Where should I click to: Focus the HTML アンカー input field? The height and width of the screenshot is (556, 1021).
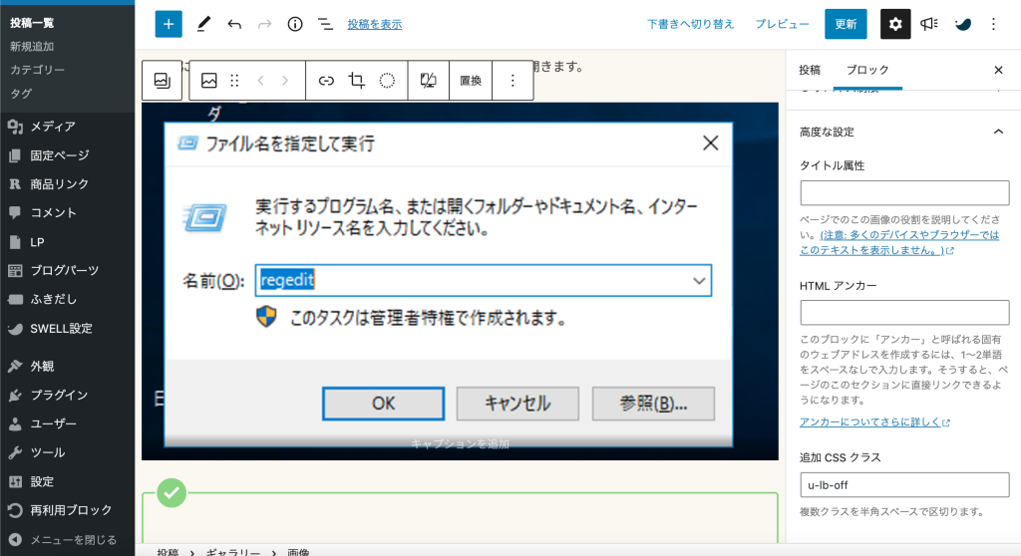point(904,313)
